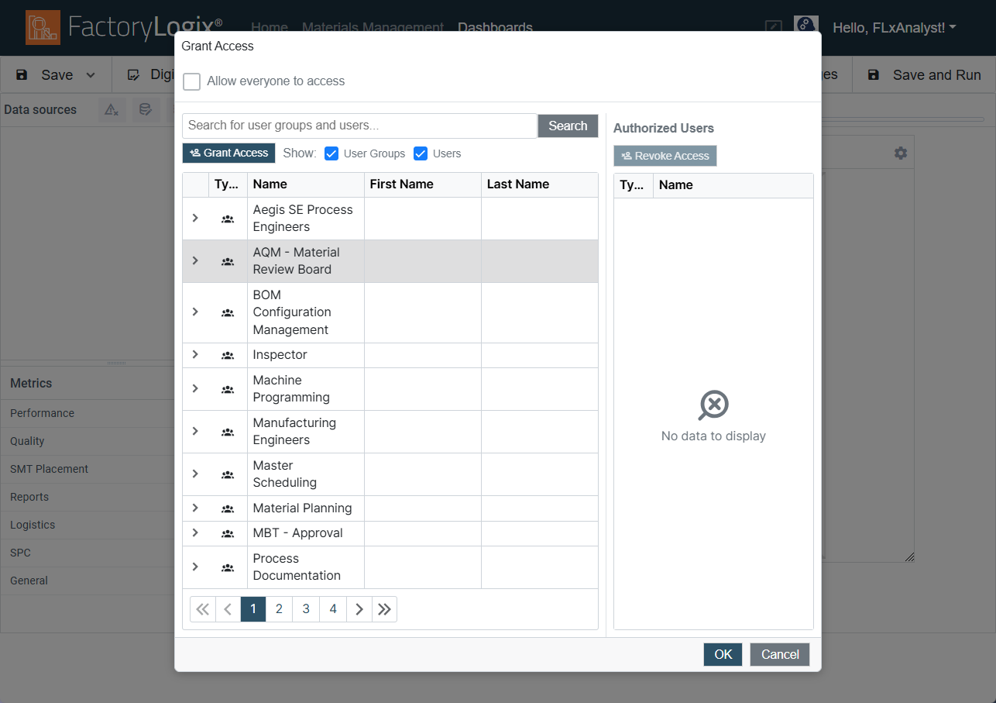
Task: Select the remove-invalid-formulas warning icon
Action: point(111,109)
